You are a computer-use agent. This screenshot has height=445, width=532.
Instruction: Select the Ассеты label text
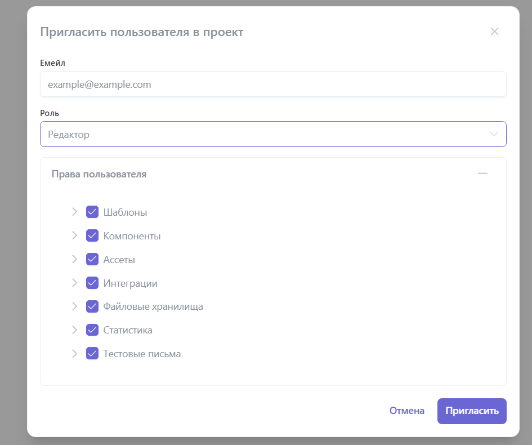(x=119, y=260)
